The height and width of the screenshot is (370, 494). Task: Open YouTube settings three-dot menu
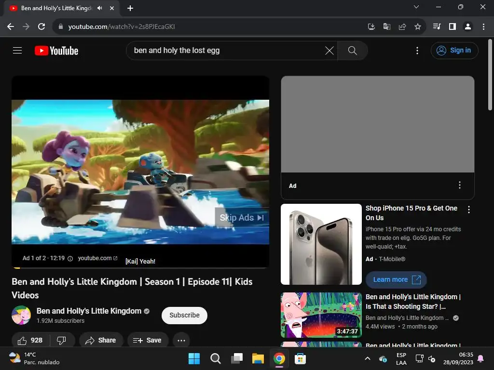pyautogui.click(x=417, y=50)
